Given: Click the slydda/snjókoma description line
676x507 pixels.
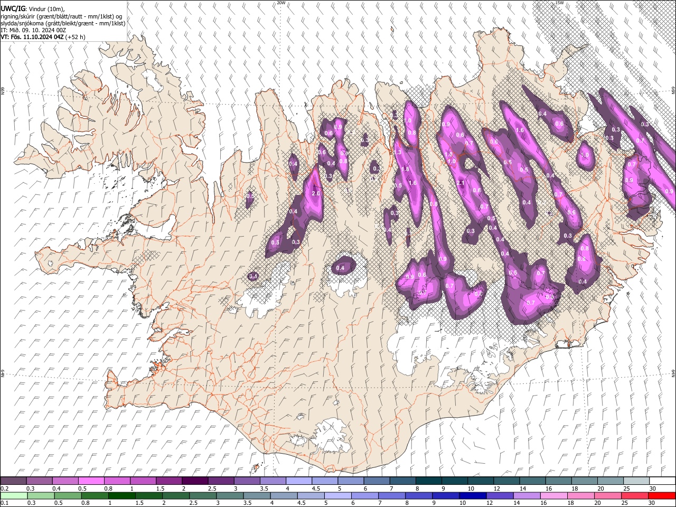Looking at the screenshot, I should [63, 23].
